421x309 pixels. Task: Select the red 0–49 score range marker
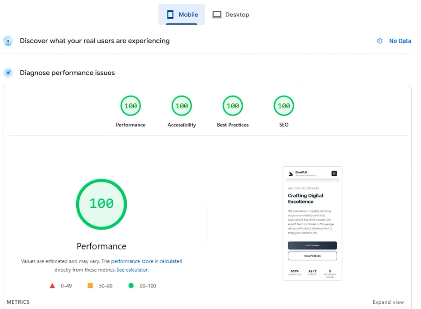(52, 286)
